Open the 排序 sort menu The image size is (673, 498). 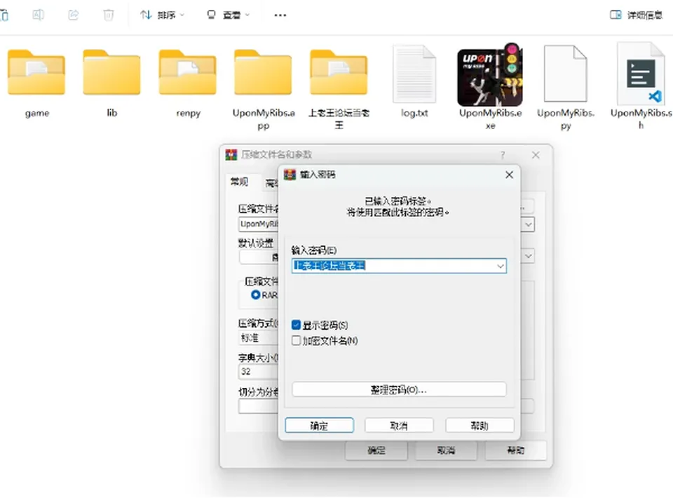162,15
